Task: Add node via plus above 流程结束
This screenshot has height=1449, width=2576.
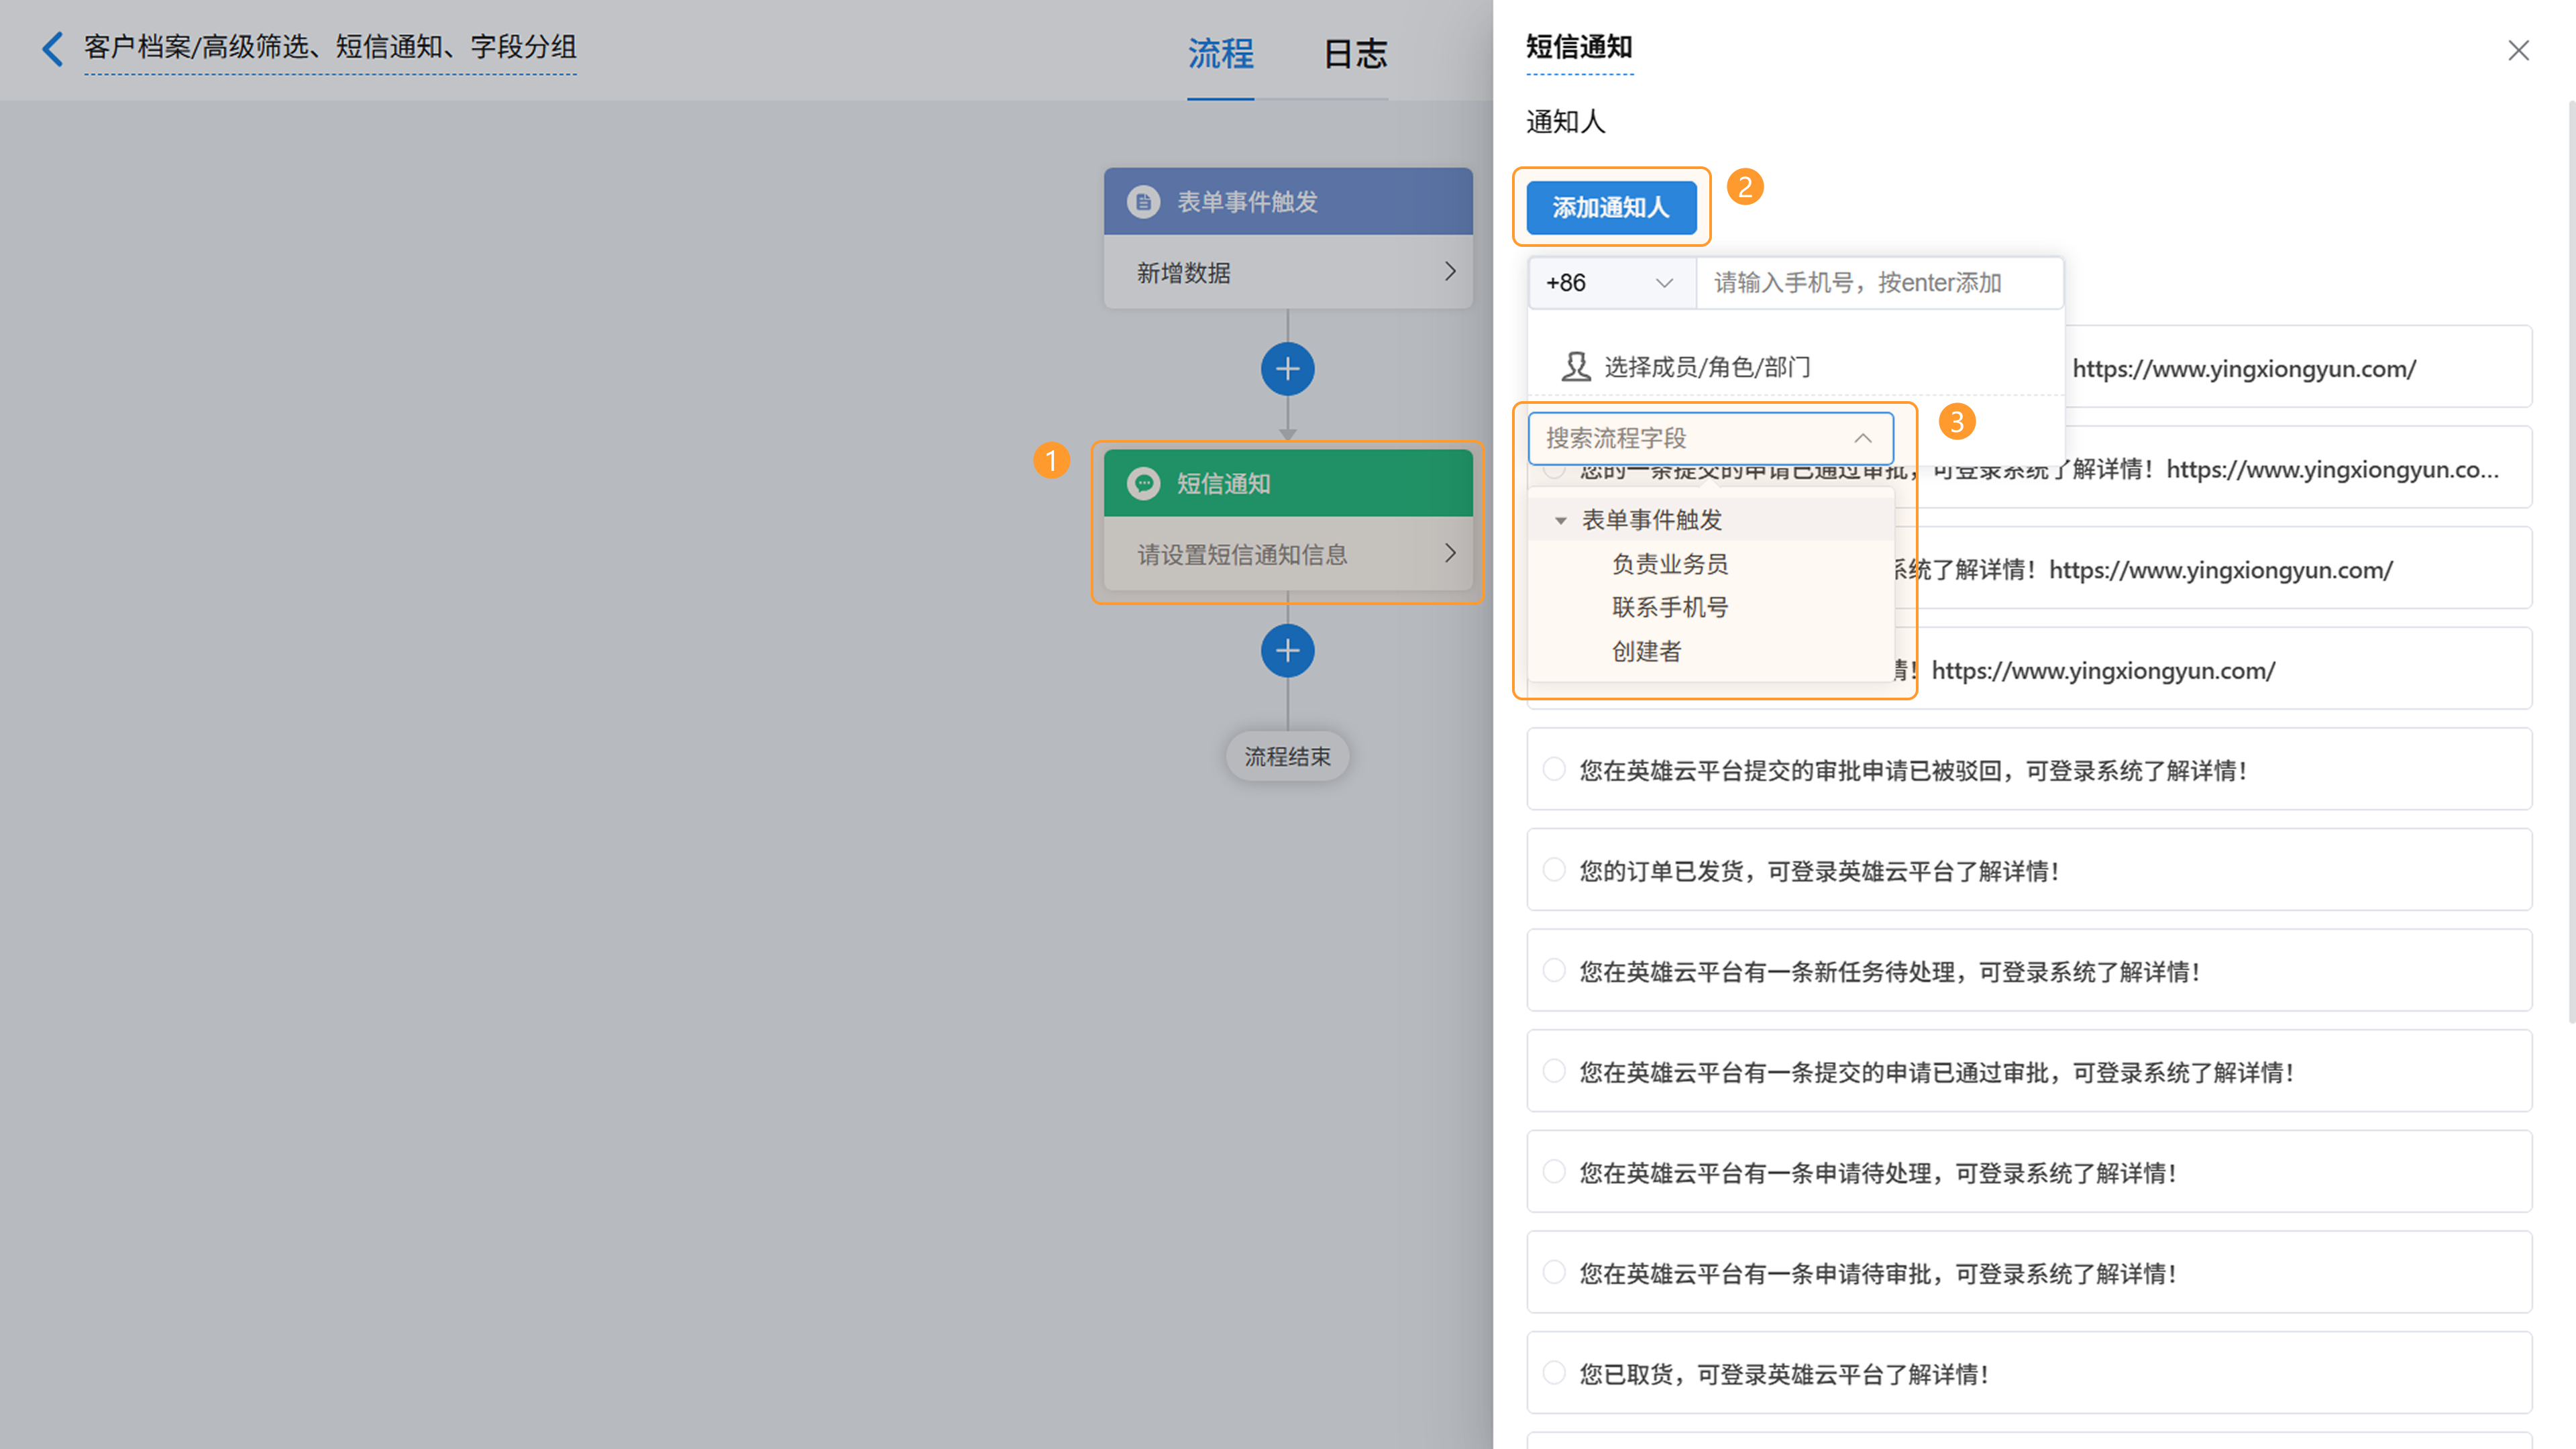Action: [1287, 651]
